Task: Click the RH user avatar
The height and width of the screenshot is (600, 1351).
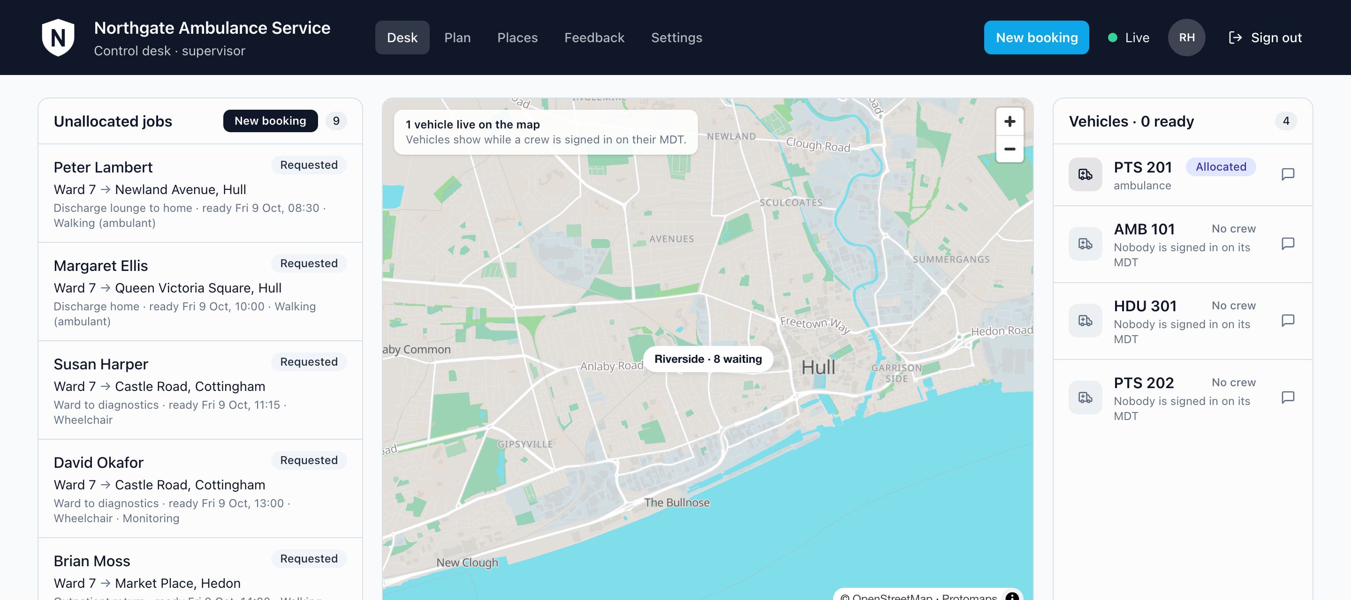Action: click(x=1186, y=37)
